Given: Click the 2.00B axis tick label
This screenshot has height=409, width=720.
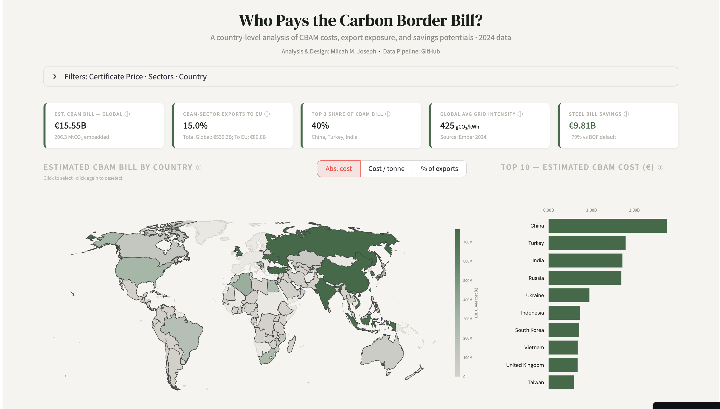Looking at the screenshot, I should pyautogui.click(x=634, y=210).
